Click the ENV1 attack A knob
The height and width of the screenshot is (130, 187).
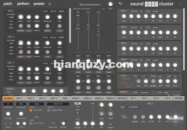click(131, 16)
